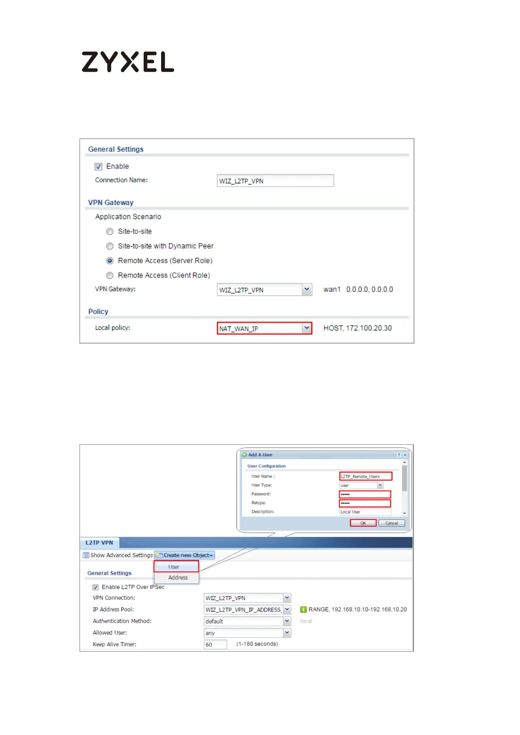Click Show Advanced Settings

[118, 555]
